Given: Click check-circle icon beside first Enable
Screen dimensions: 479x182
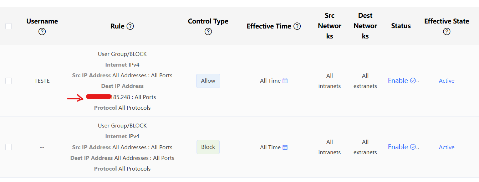Looking at the screenshot, I should pyautogui.click(x=413, y=81).
